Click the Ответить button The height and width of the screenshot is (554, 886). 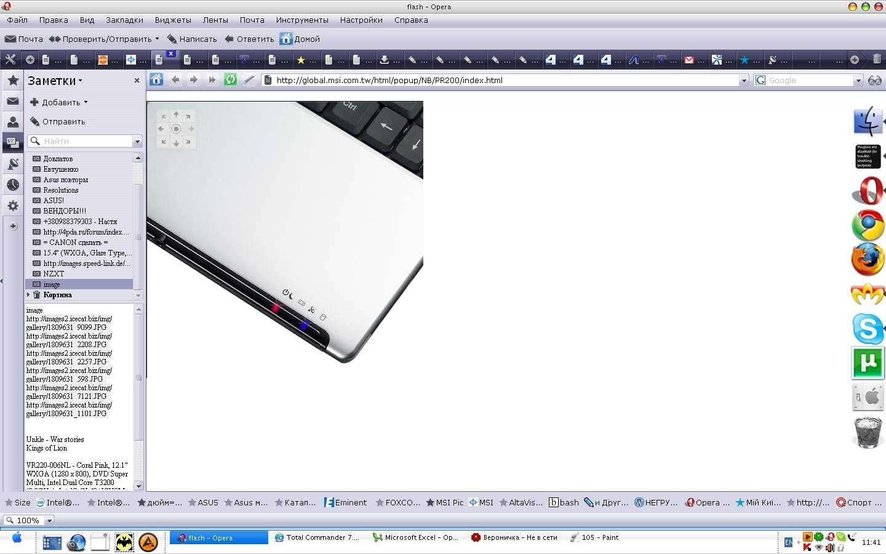click(x=249, y=39)
